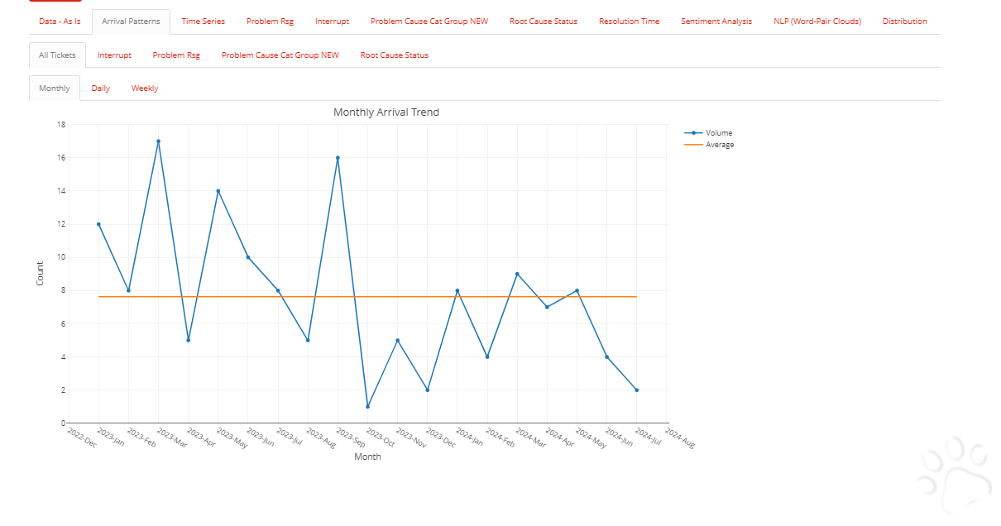Click the 2023-May data point at 14

[x=218, y=191]
